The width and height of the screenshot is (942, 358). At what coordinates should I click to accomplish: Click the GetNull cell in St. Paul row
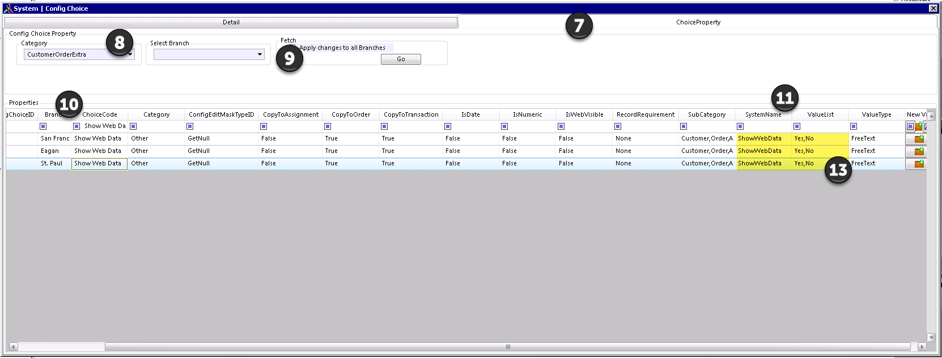pyautogui.click(x=222, y=164)
